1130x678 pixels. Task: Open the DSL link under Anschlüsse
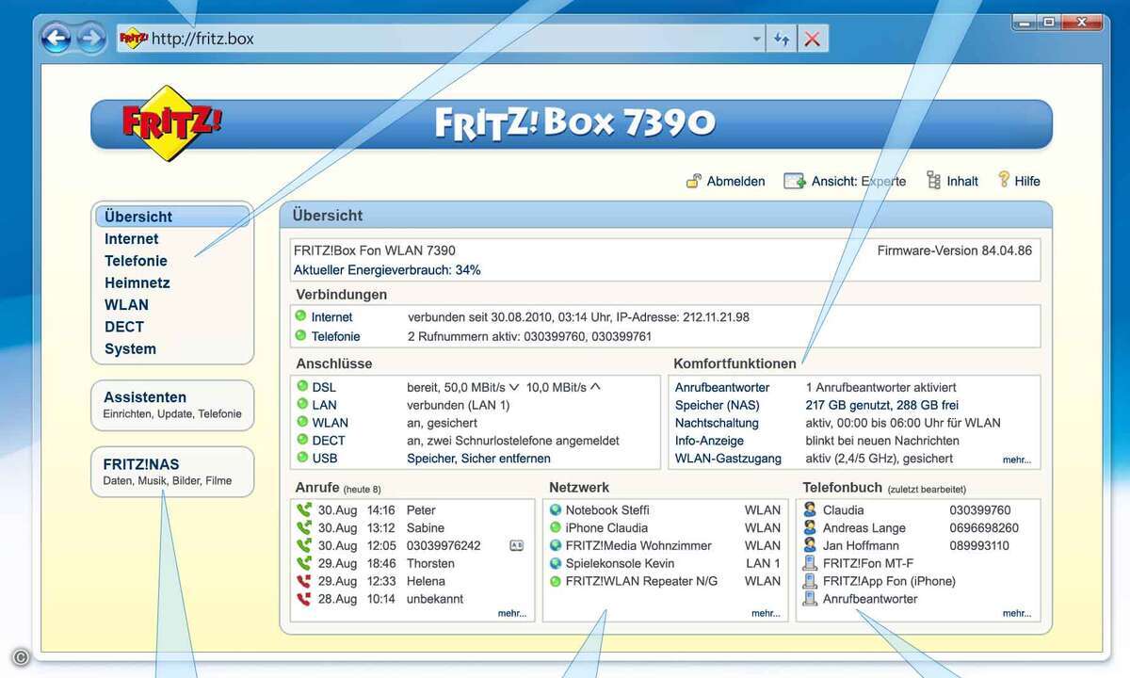click(x=324, y=387)
